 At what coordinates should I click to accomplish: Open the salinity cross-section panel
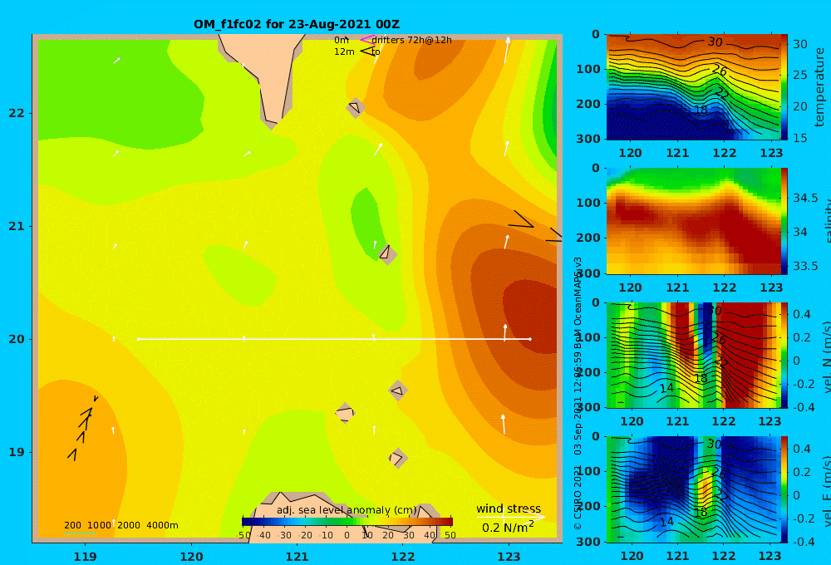(693, 221)
